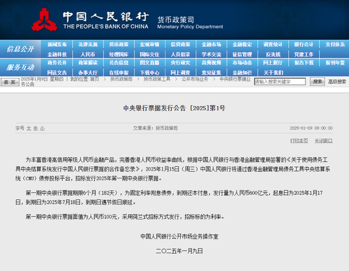Select 图文直播 in service menu
This screenshot has height=271, width=349.
tap(150, 63)
